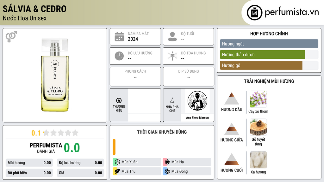The height and width of the screenshot is (182, 324).
Task: Click the orange recommended-time bar
Action: coord(114,147)
